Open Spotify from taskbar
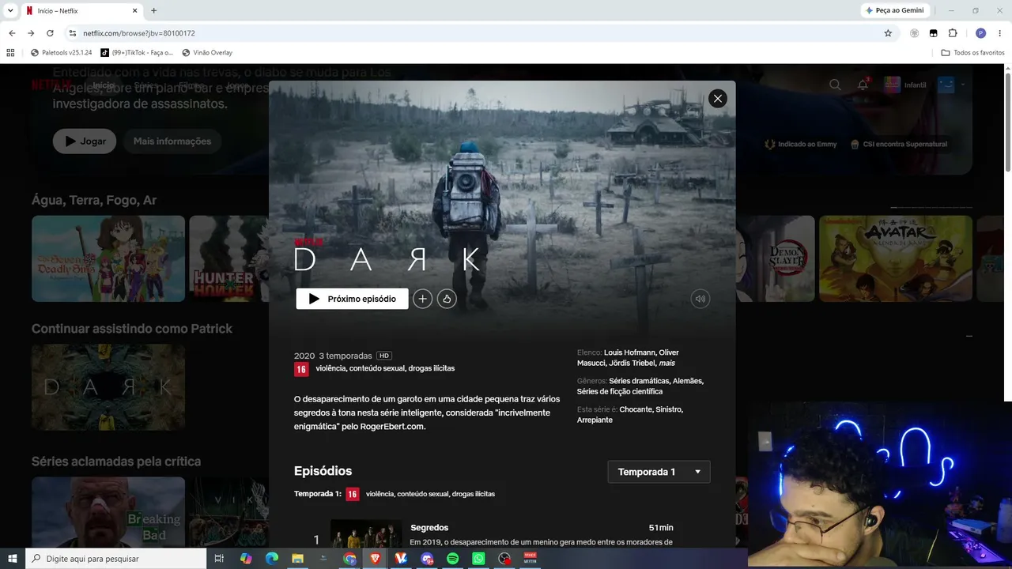 click(453, 559)
